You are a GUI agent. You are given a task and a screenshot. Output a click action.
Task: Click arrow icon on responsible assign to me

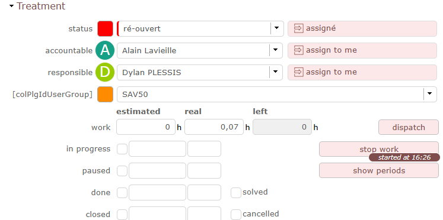[298, 72]
